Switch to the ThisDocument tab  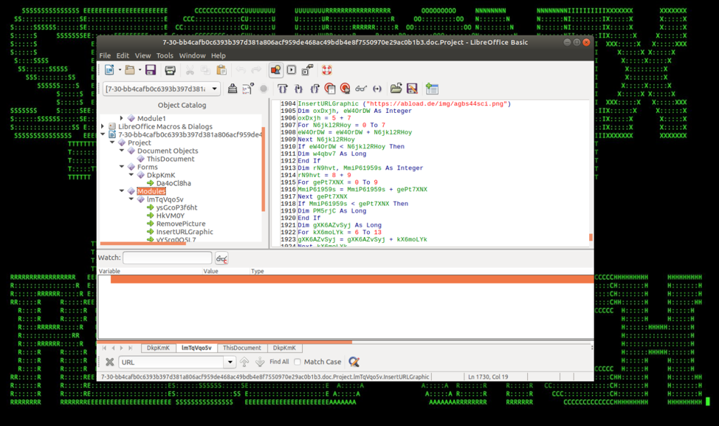(x=241, y=348)
